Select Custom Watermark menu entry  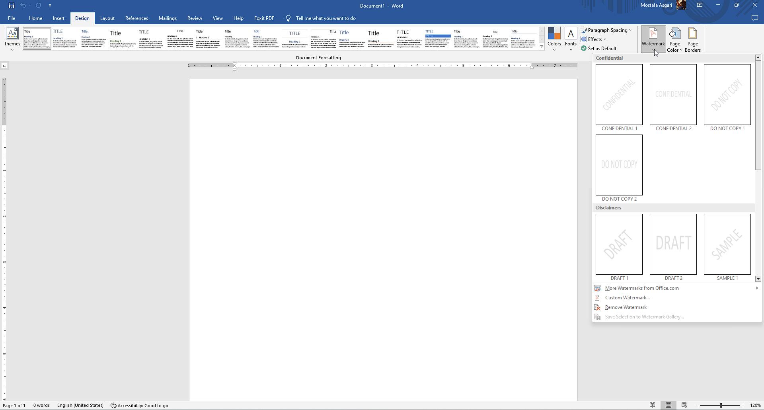[627, 298]
